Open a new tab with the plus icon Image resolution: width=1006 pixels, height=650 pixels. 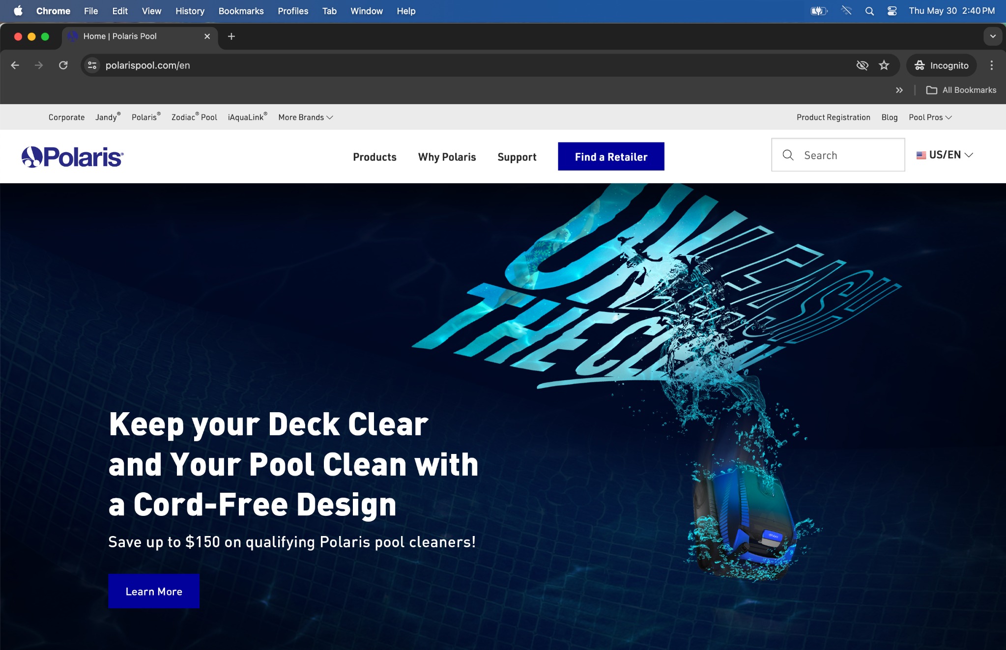(231, 36)
